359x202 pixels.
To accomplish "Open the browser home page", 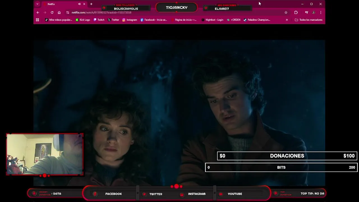I will tap(59, 12).
